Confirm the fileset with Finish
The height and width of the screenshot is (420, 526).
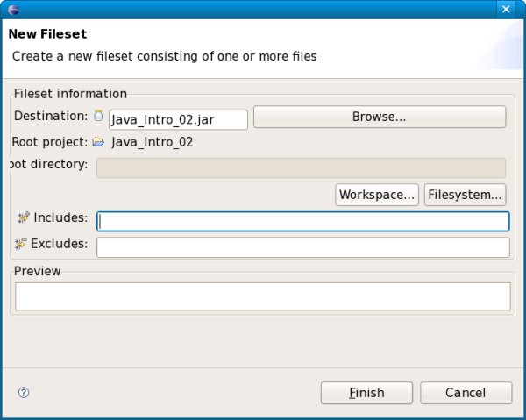coord(366,393)
